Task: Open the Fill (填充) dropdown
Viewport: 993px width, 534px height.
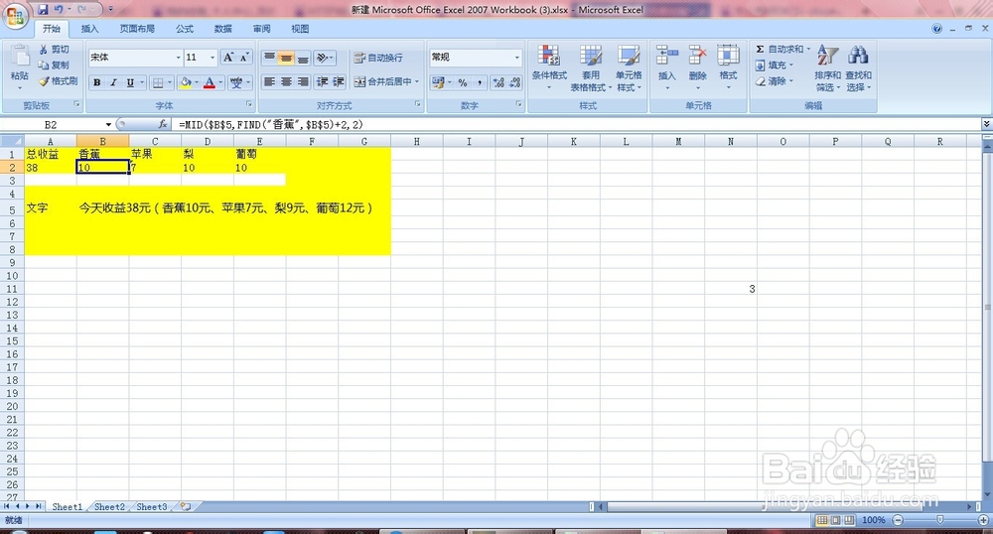Action: (774, 66)
